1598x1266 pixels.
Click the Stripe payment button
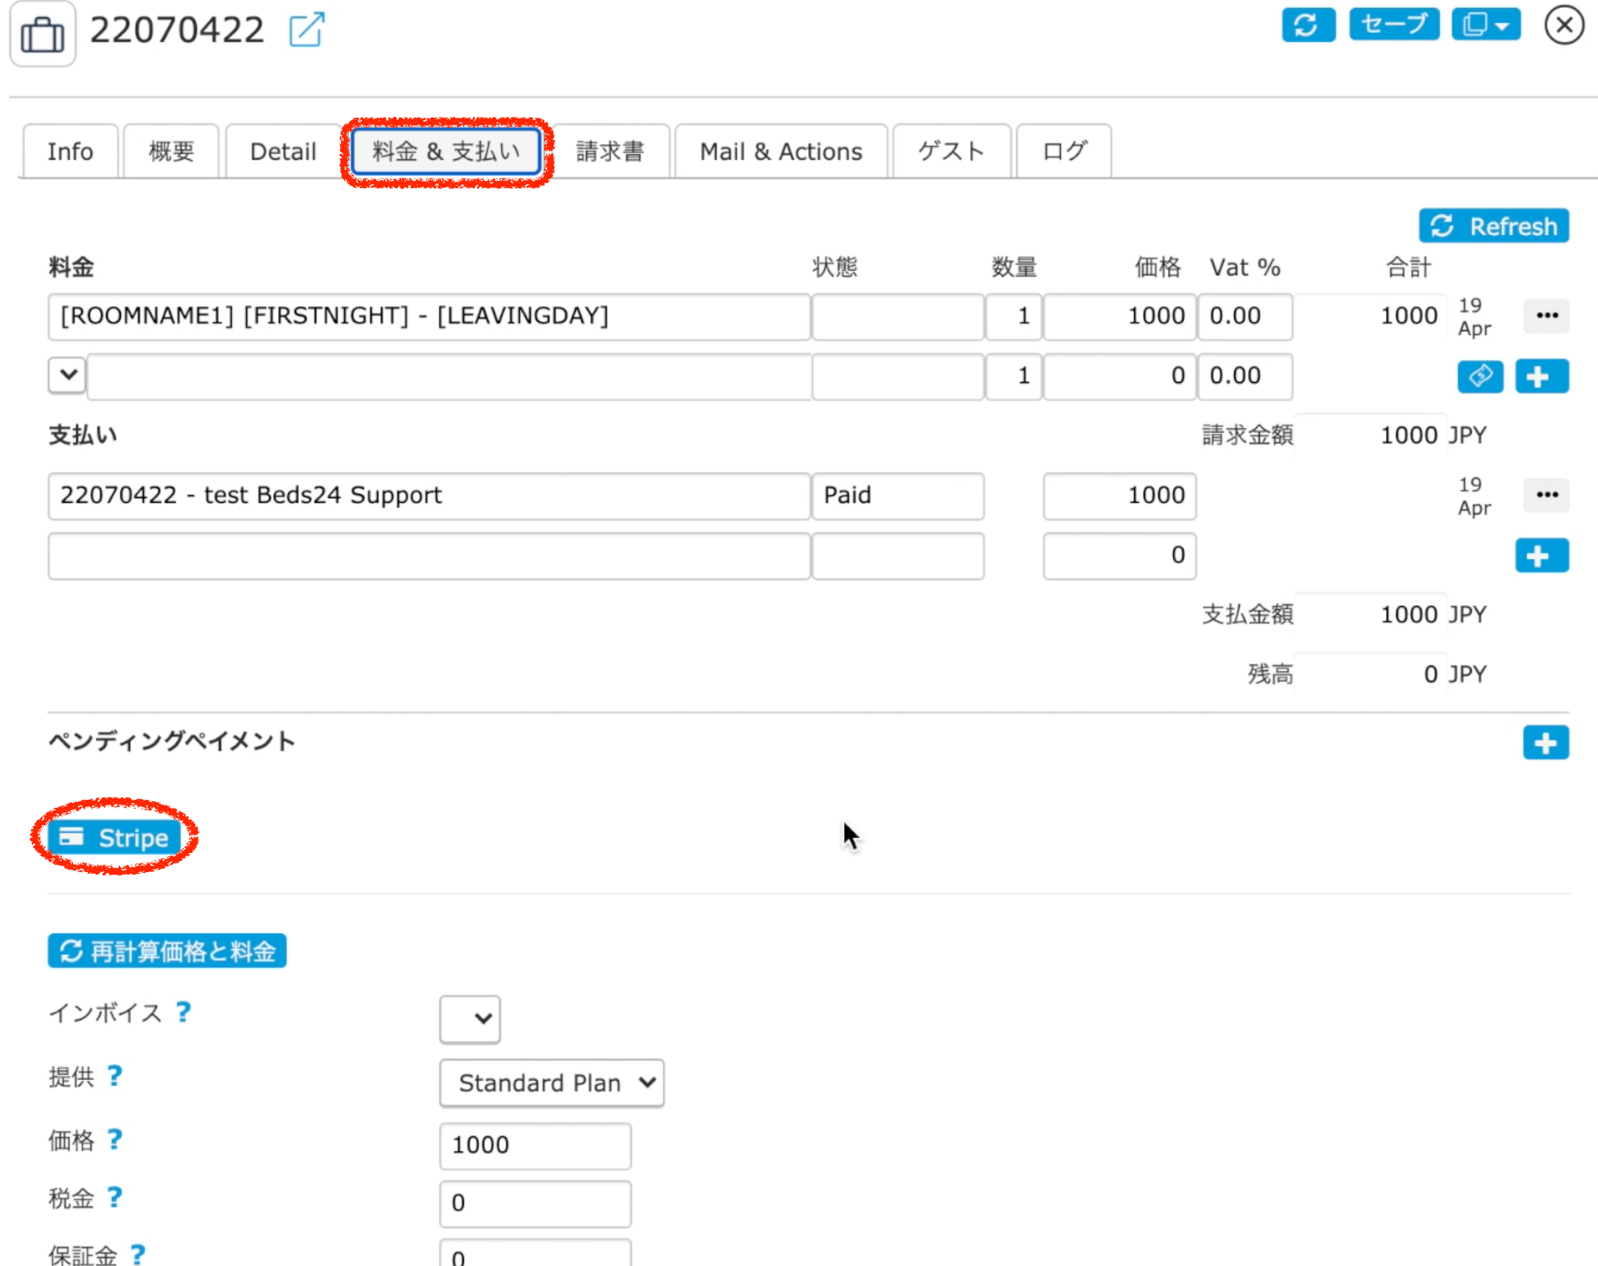tap(114, 837)
